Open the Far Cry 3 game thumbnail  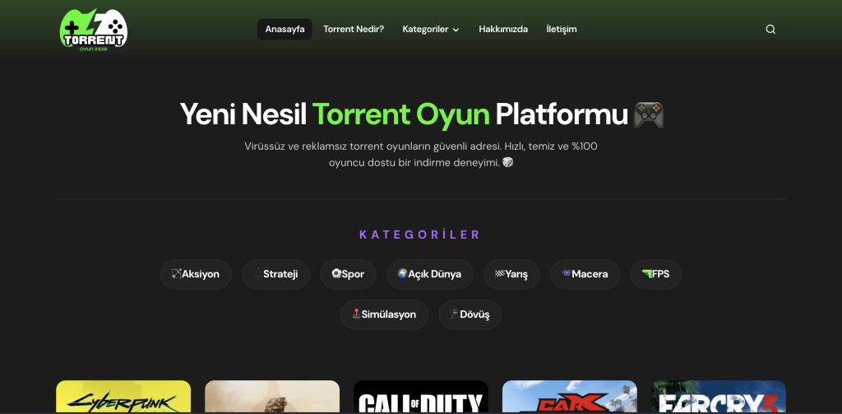click(x=719, y=397)
